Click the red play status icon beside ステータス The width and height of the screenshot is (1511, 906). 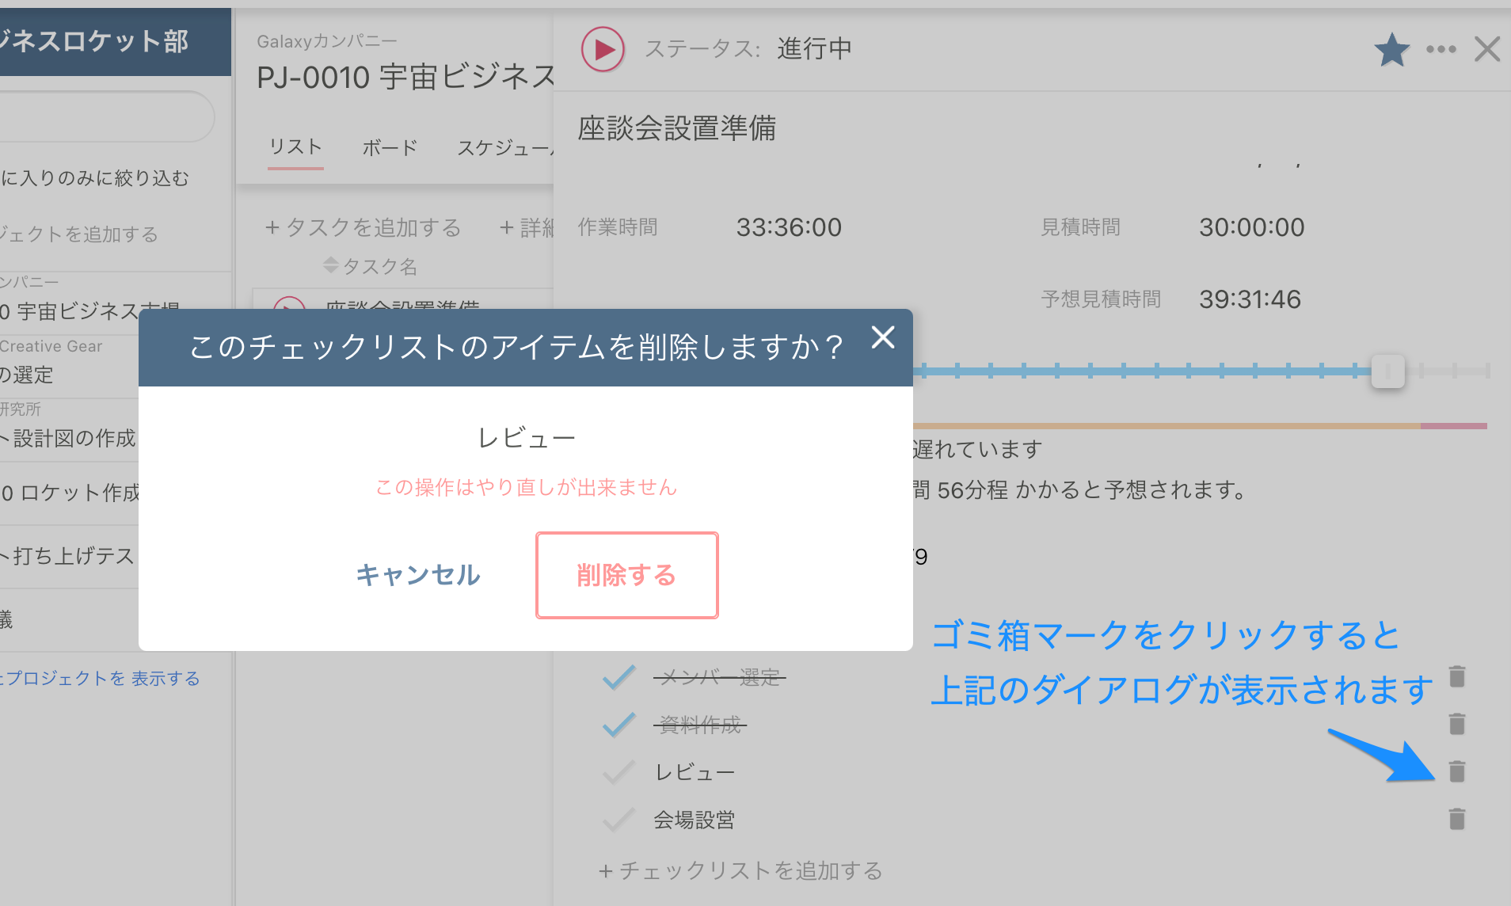click(603, 48)
